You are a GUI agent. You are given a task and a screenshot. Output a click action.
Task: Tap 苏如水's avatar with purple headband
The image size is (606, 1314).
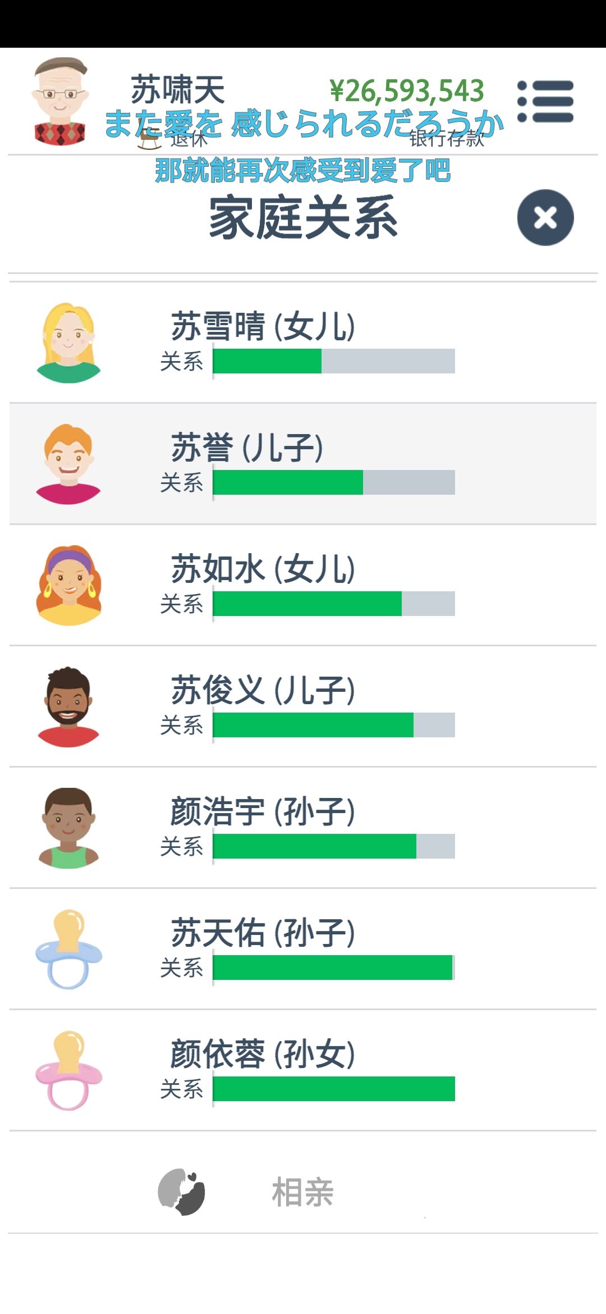tap(68, 585)
